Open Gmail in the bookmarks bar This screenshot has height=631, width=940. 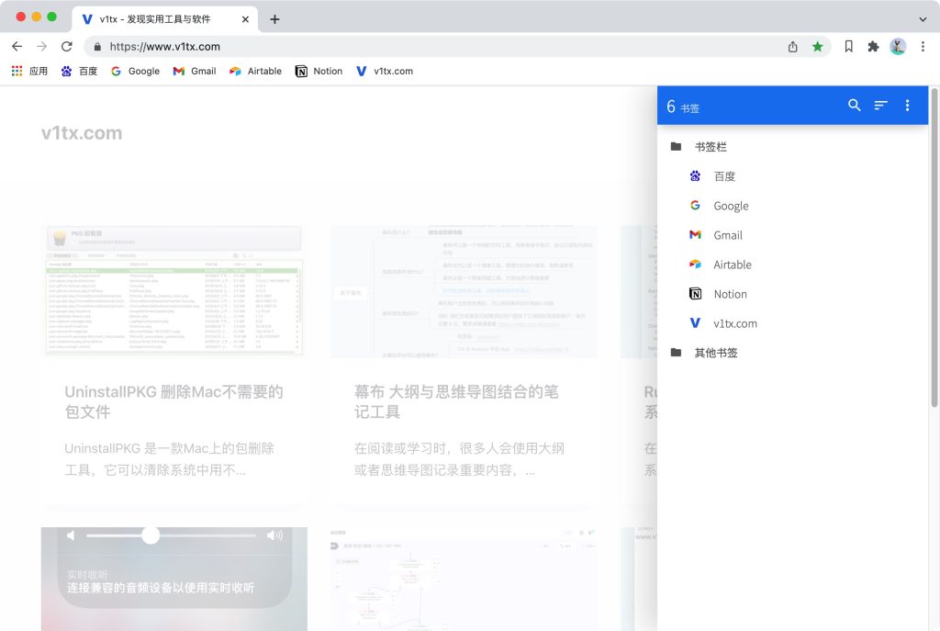(195, 71)
